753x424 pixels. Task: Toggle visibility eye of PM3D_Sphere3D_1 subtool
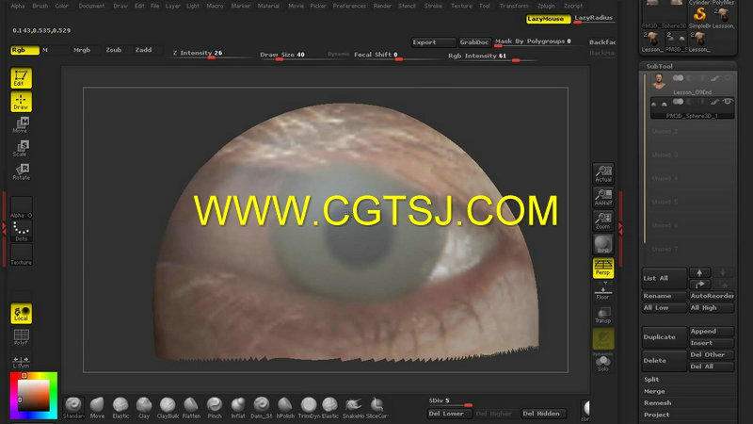[728, 102]
